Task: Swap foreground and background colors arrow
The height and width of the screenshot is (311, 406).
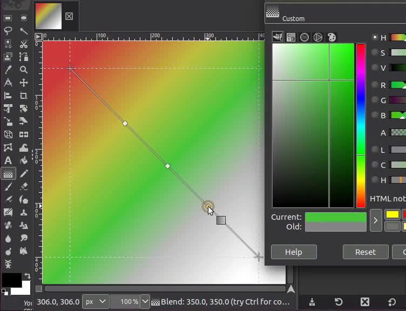Action: click(x=27, y=276)
